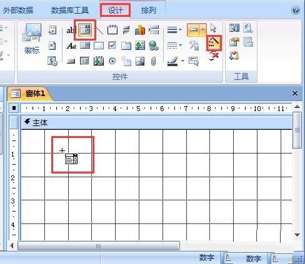This screenshot has height=264, width=305.
Task: Select the Label (Aa) control
Action: tap(71, 46)
